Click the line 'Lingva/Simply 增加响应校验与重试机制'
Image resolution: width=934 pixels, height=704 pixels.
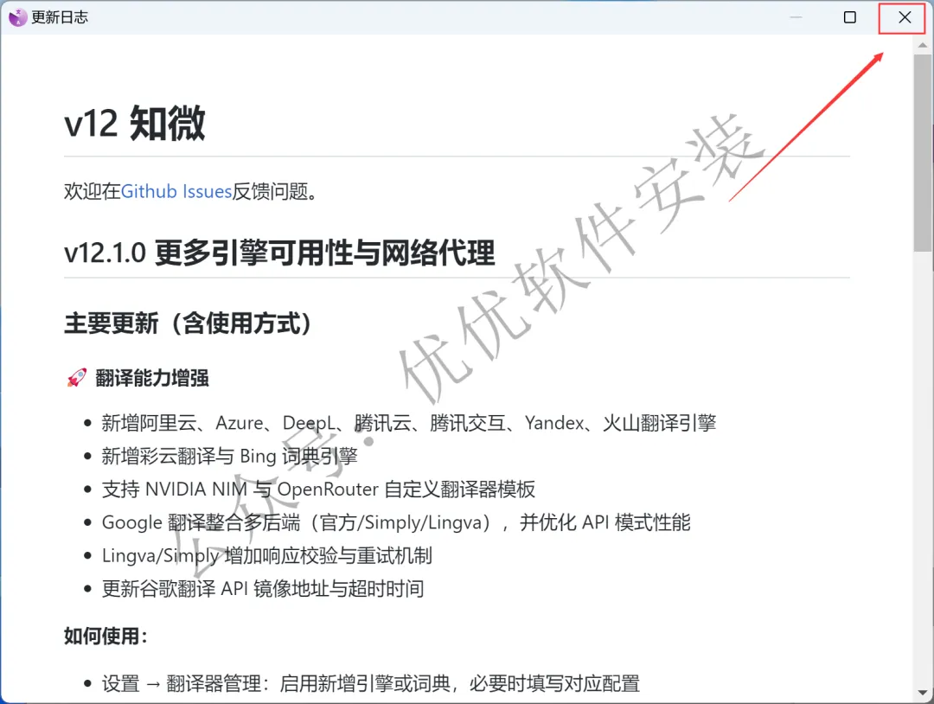tap(267, 556)
